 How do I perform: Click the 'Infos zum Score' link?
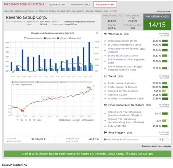point(163,11)
